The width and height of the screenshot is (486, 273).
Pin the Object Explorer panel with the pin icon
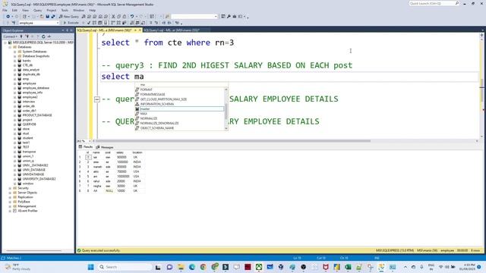[67, 30]
